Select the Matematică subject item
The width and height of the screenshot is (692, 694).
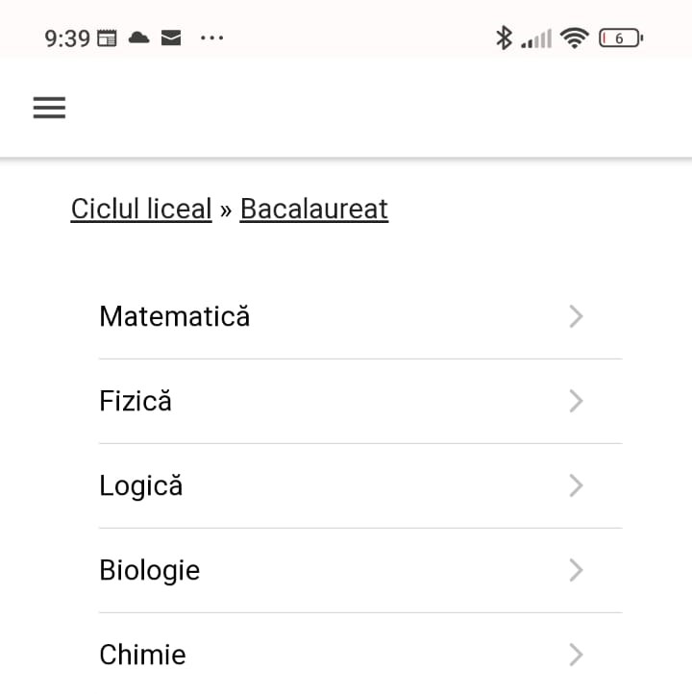click(x=360, y=316)
